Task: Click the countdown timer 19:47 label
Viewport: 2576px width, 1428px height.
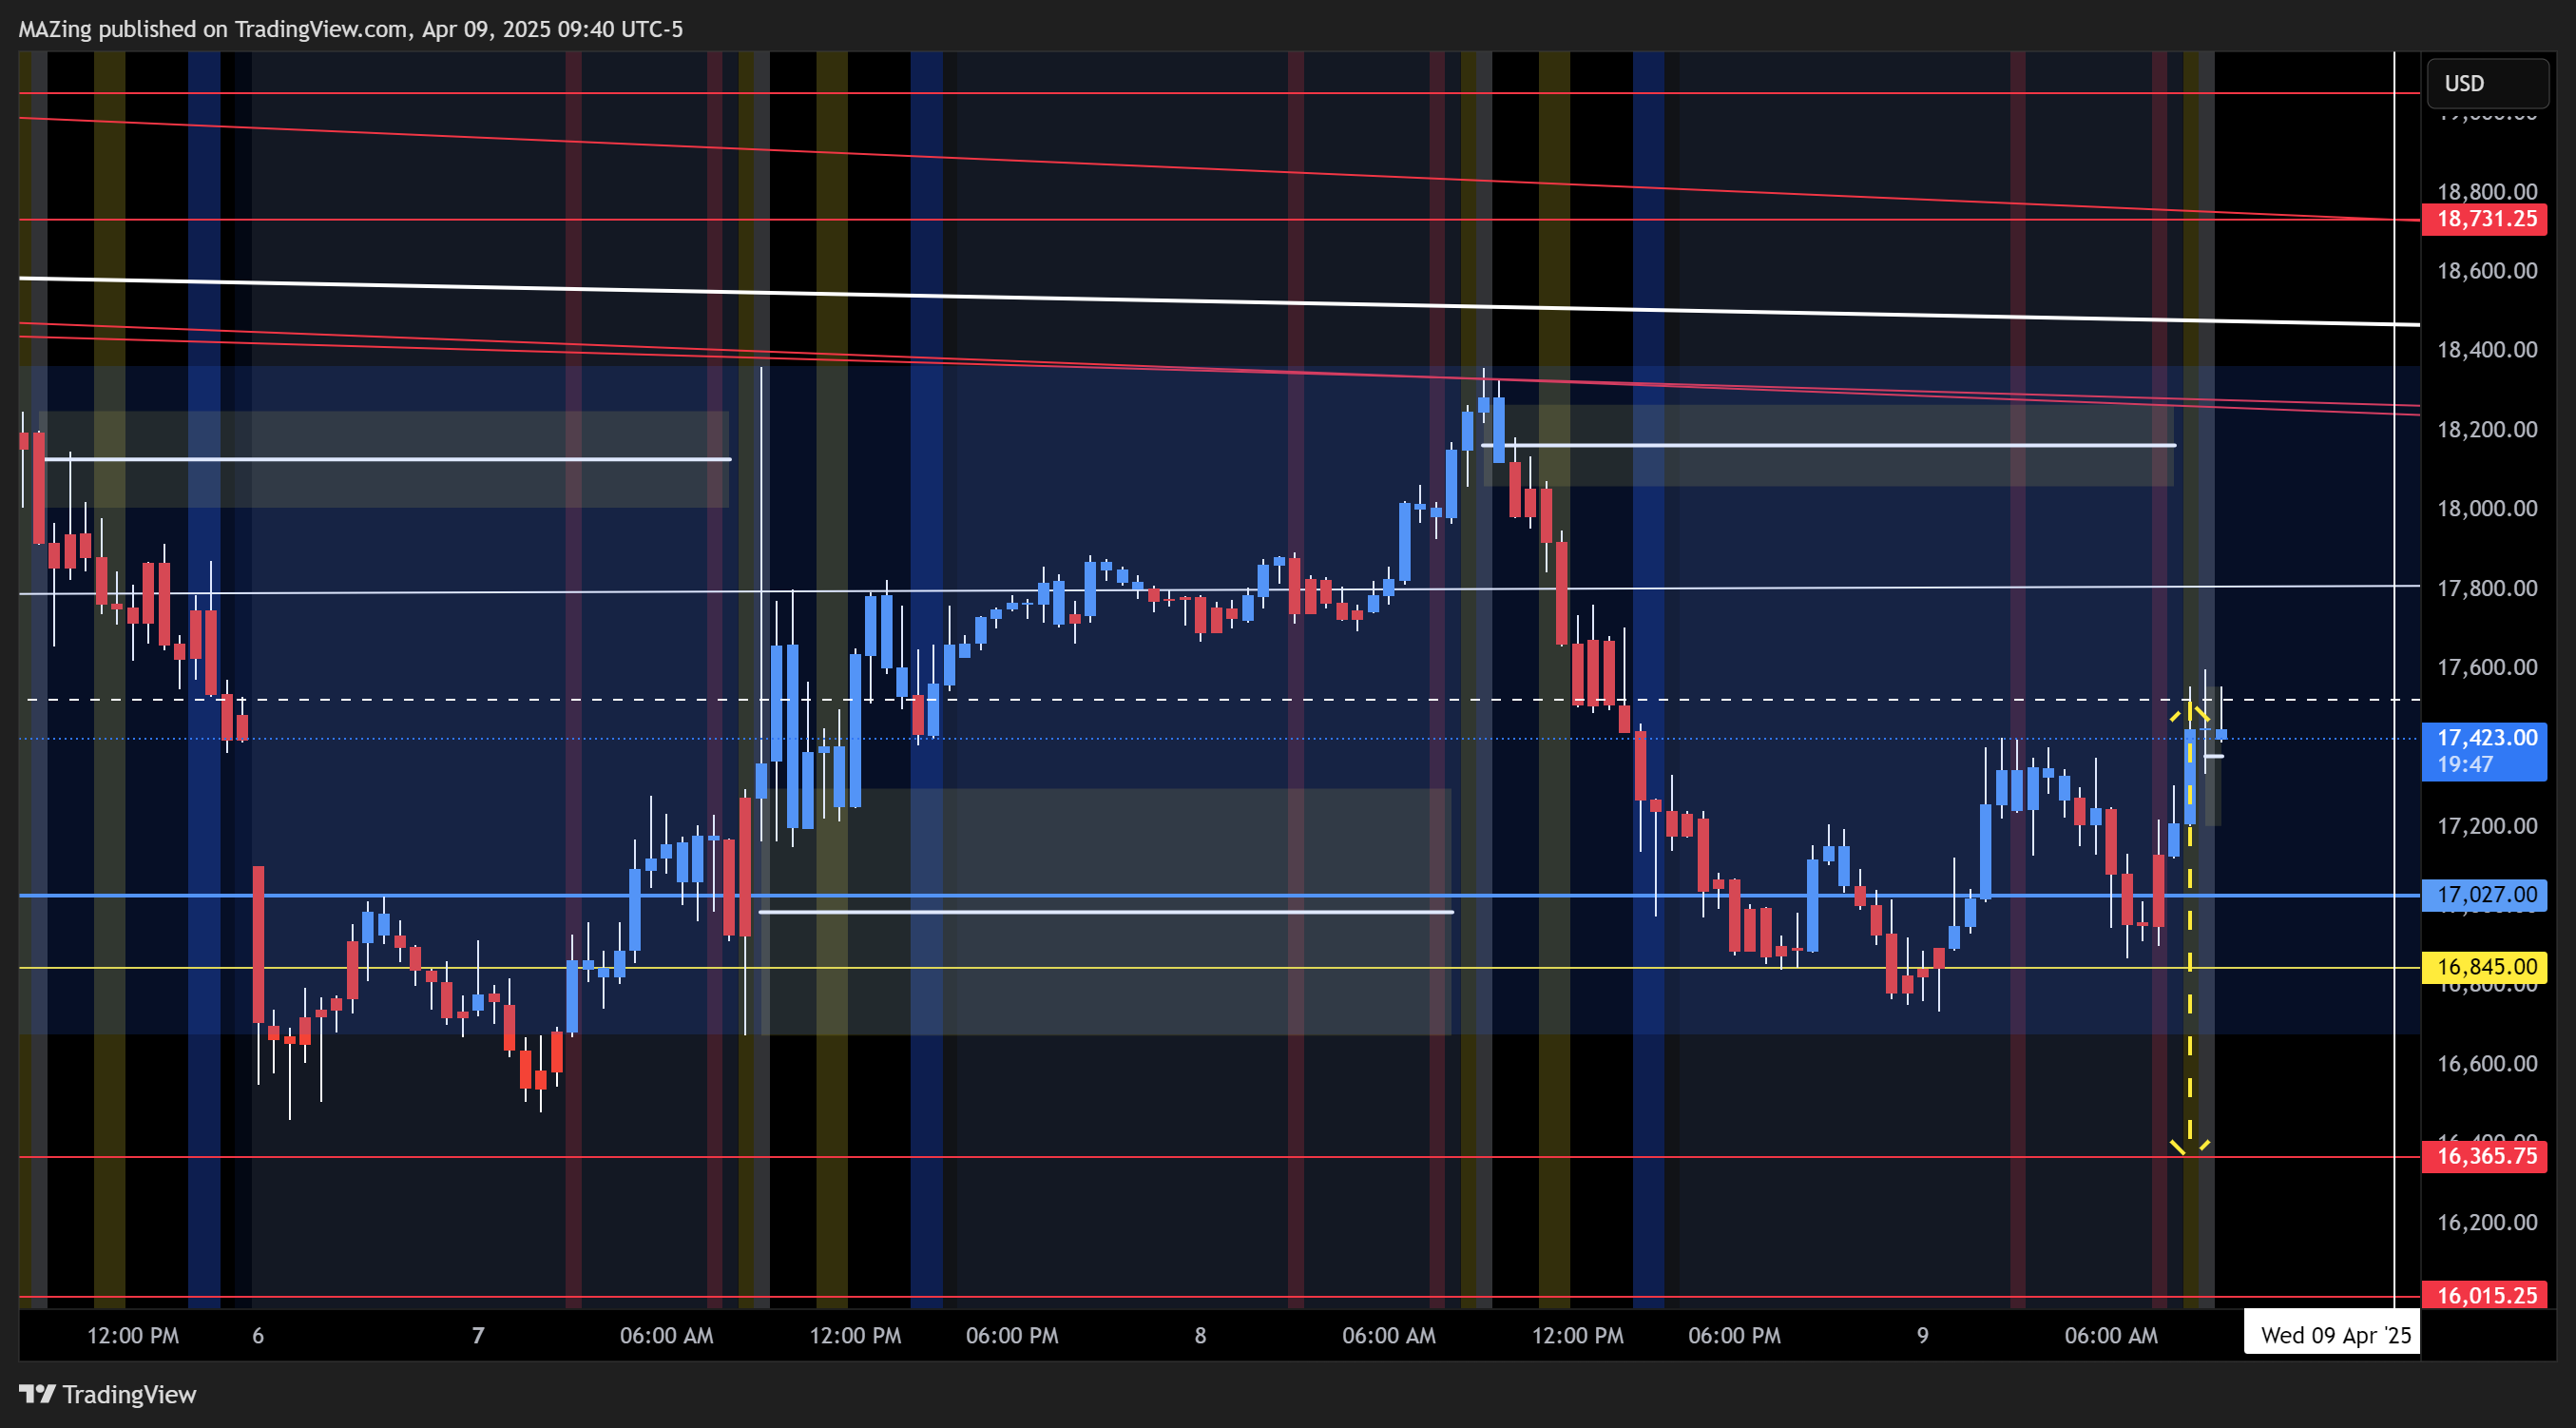Action: tap(2465, 765)
